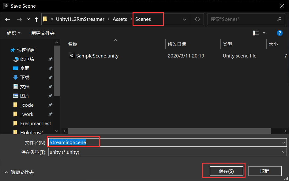Open the view options dropdown arrow
The width and height of the screenshot is (289, 181).
tap(264, 33)
